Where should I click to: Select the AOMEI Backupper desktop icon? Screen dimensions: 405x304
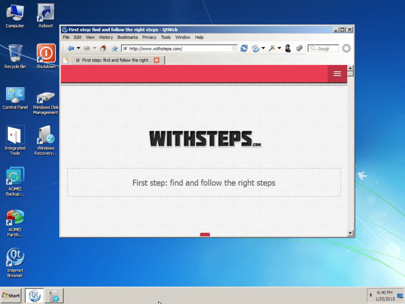[15, 181]
